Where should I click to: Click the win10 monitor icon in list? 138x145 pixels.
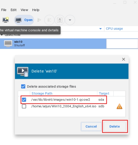tap(8, 44)
